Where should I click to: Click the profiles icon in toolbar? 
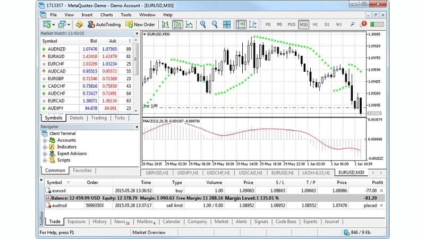coord(62,24)
